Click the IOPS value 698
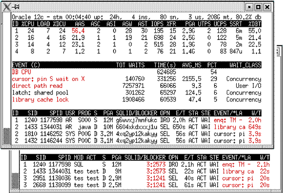The height and width of the screenshot is (193, 283). click(158, 38)
